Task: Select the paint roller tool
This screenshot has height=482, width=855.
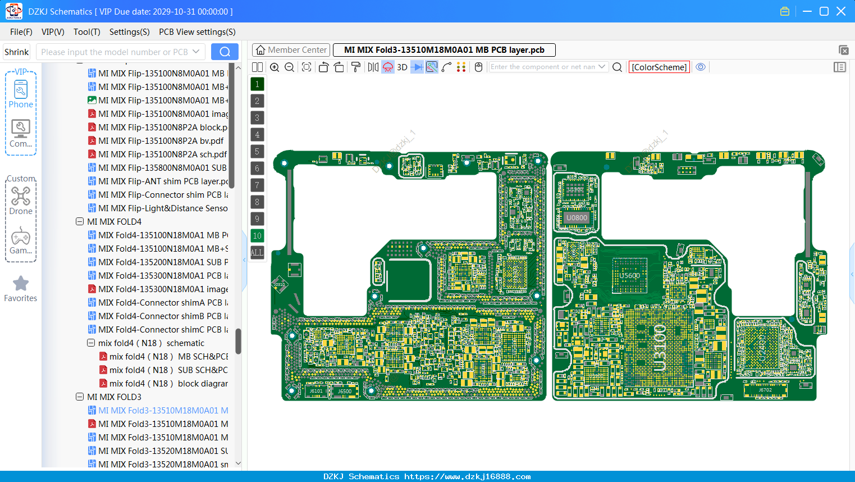Action: [x=356, y=67]
